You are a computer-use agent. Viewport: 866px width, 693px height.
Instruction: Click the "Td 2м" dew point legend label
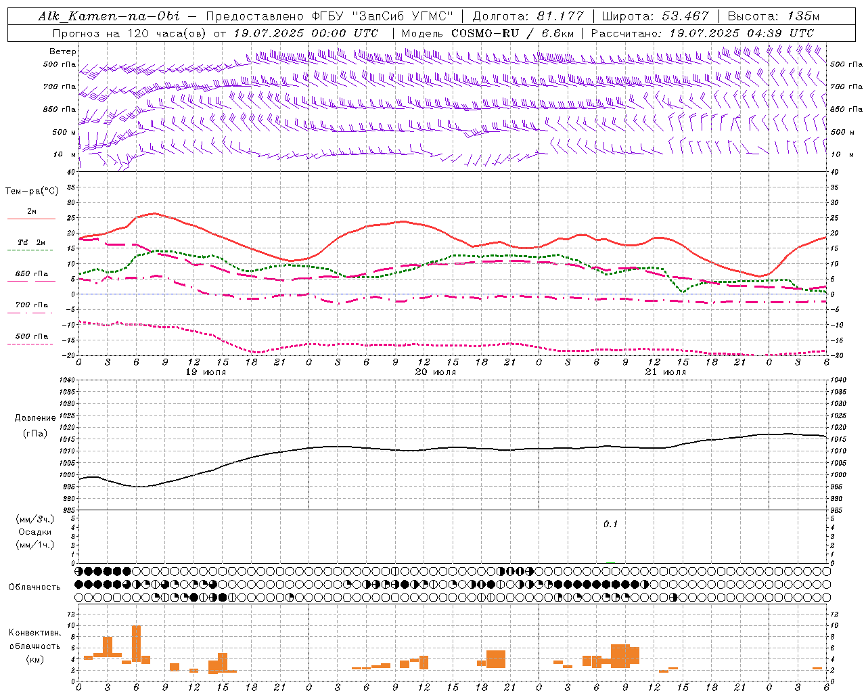tap(32, 242)
